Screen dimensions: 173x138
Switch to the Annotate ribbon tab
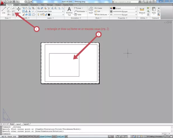point(25,5)
